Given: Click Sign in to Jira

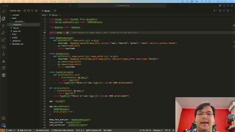Looking at the screenshot, I should [25, 130].
